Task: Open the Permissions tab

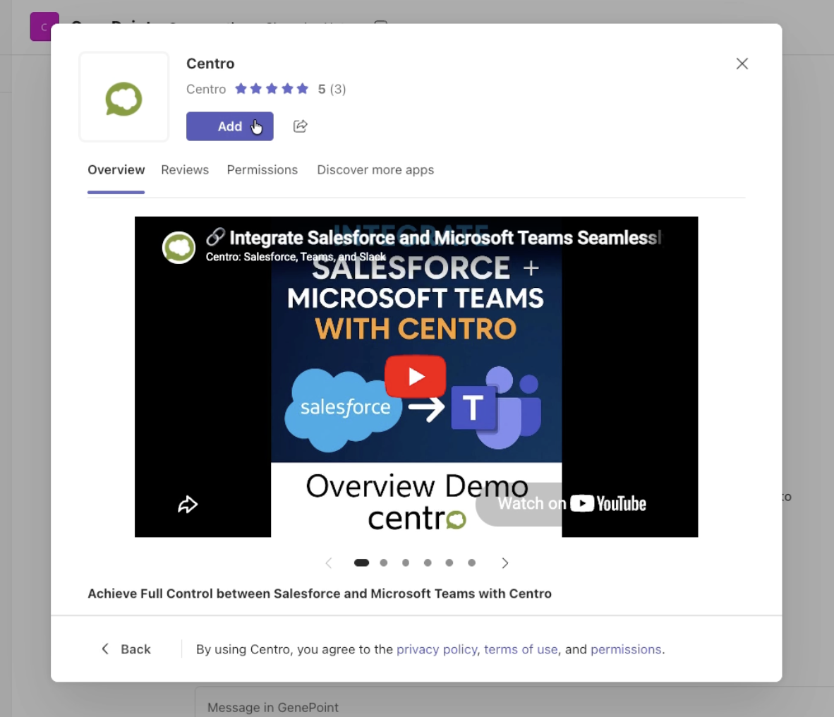Action: [262, 169]
